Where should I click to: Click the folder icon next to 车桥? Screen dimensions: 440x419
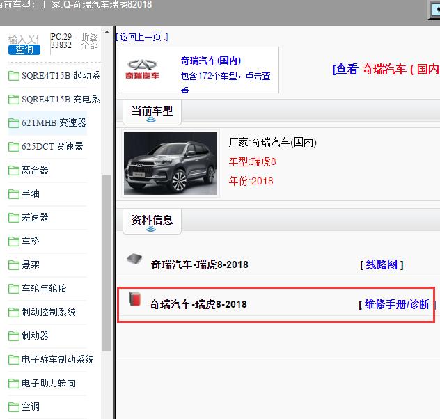coord(14,242)
